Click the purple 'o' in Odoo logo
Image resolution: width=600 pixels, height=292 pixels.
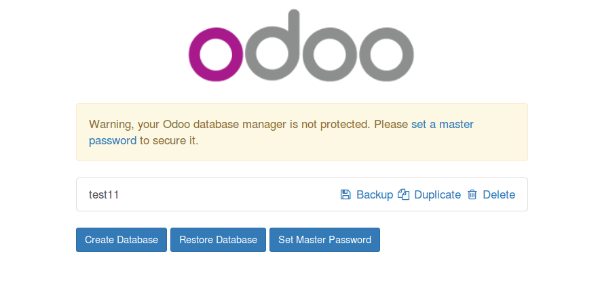[x=217, y=54]
